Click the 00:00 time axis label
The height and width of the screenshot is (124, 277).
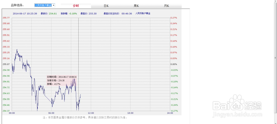pos(12,113)
